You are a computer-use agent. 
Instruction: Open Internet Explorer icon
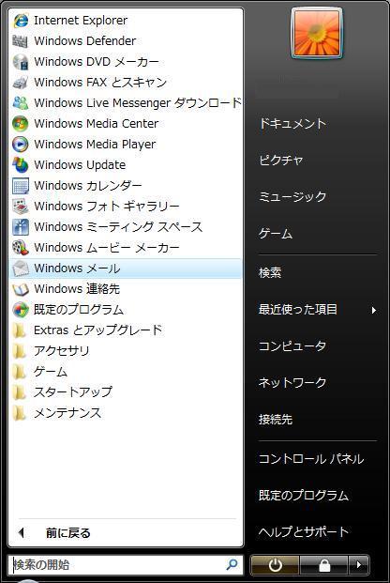(21, 20)
